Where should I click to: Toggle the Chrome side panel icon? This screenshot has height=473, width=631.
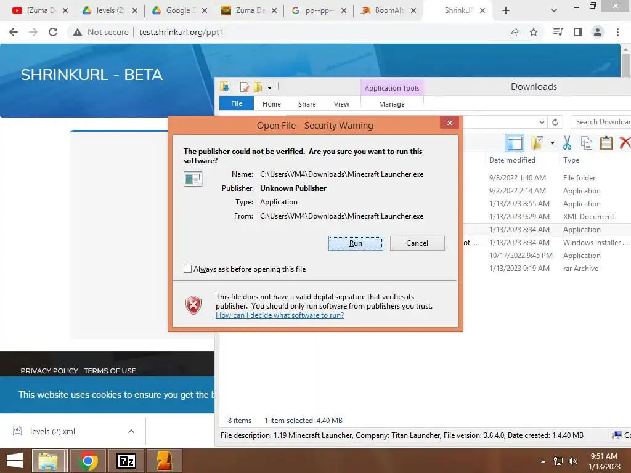point(578,32)
